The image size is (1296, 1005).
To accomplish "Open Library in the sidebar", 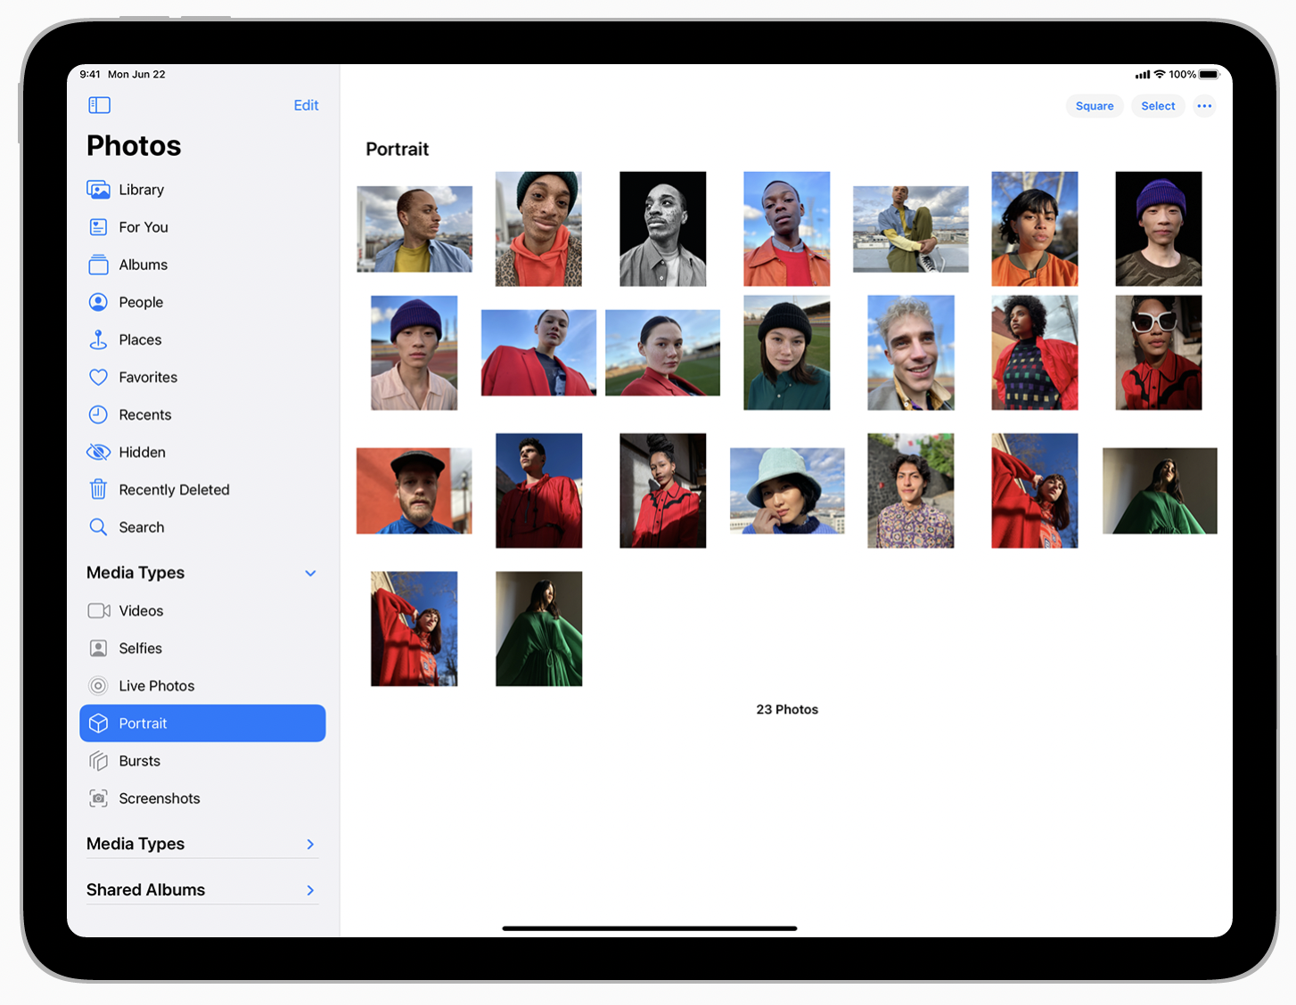I will tap(202, 190).
